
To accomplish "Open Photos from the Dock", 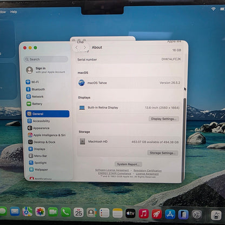I will tap(40, 212).
